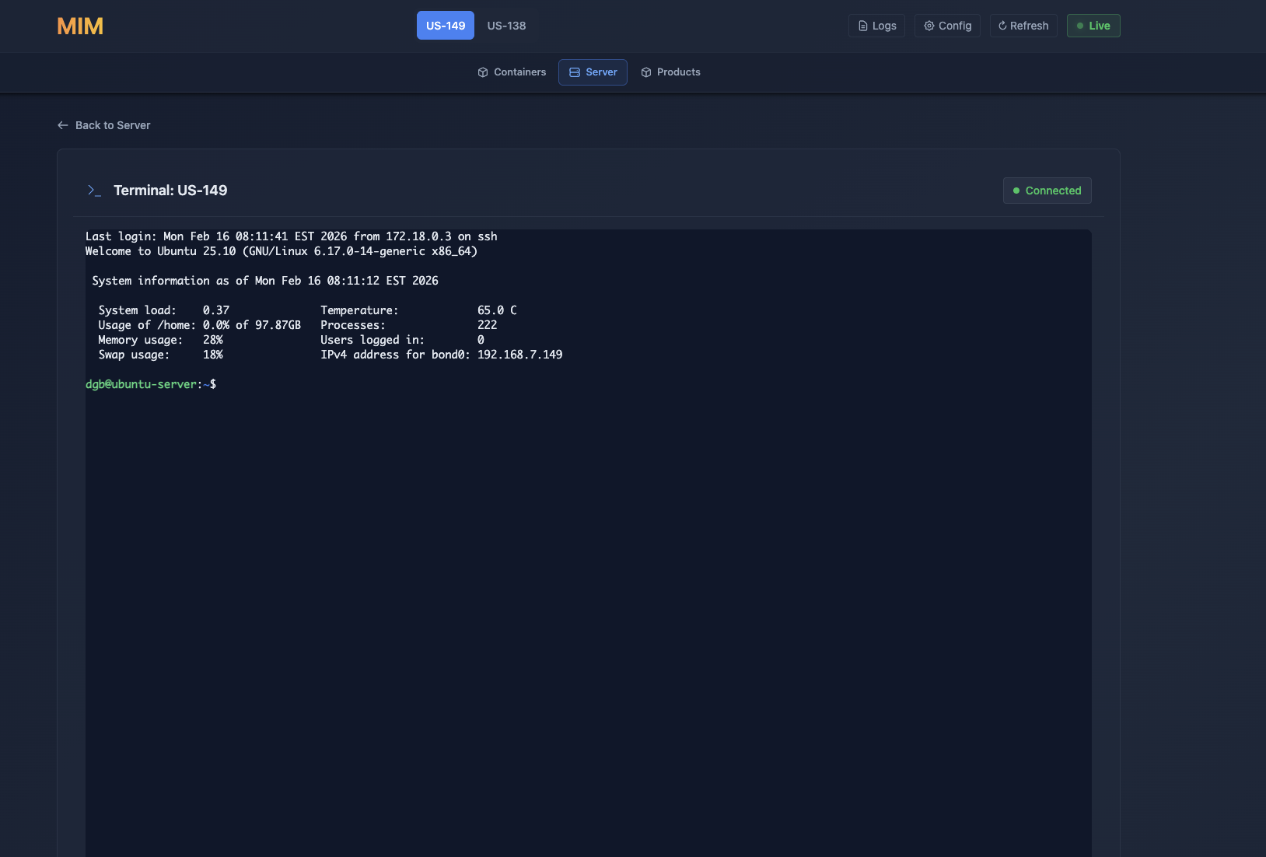Toggle the Connected status badge
Image resolution: width=1266 pixels, height=857 pixels.
pos(1047,191)
